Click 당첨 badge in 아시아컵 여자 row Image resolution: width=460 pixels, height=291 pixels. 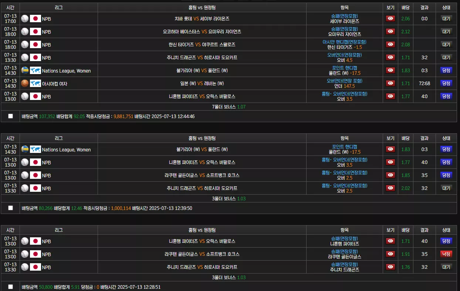point(446,83)
